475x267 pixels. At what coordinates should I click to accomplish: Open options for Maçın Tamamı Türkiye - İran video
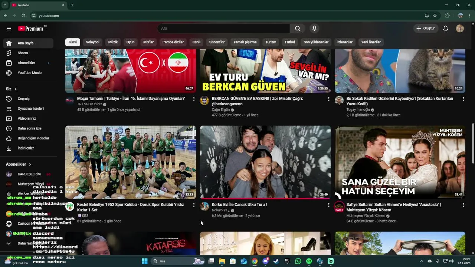tap(194, 99)
